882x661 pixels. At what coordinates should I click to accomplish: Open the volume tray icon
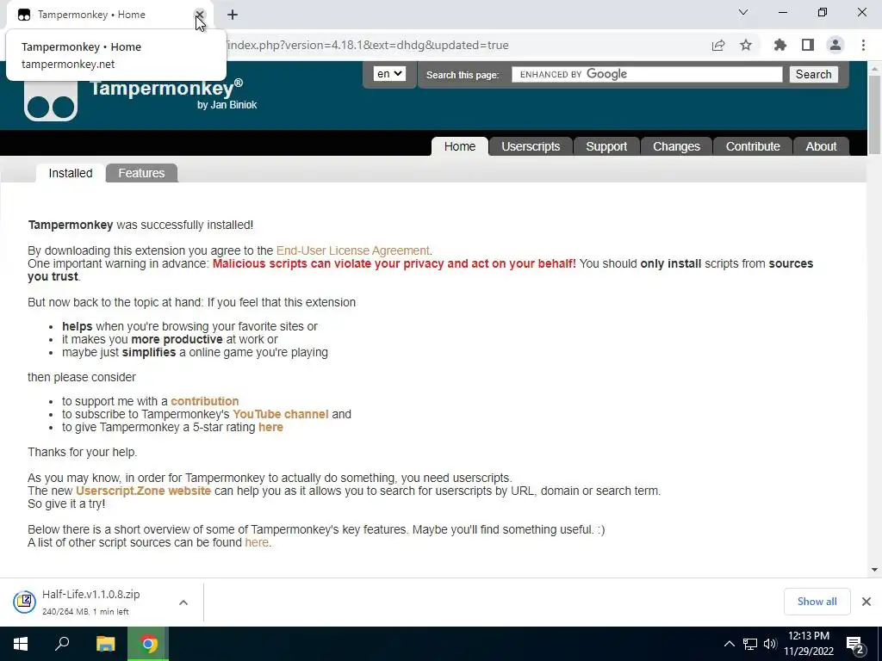[x=770, y=644]
